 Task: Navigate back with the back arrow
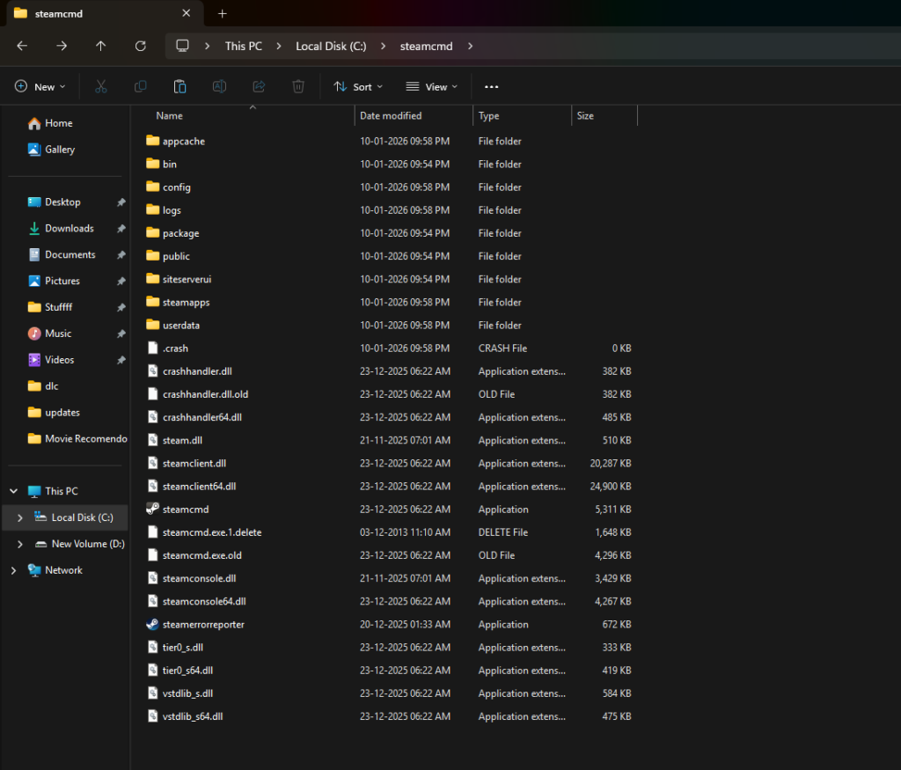(22, 46)
